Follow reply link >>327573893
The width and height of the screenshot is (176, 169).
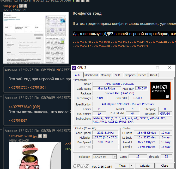pyautogui.click(x=120, y=42)
